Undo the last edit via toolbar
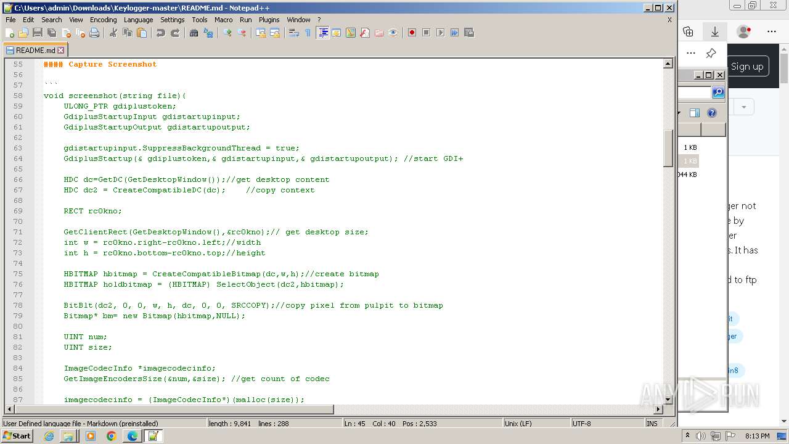The width and height of the screenshot is (789, 444). pos(161,33)
